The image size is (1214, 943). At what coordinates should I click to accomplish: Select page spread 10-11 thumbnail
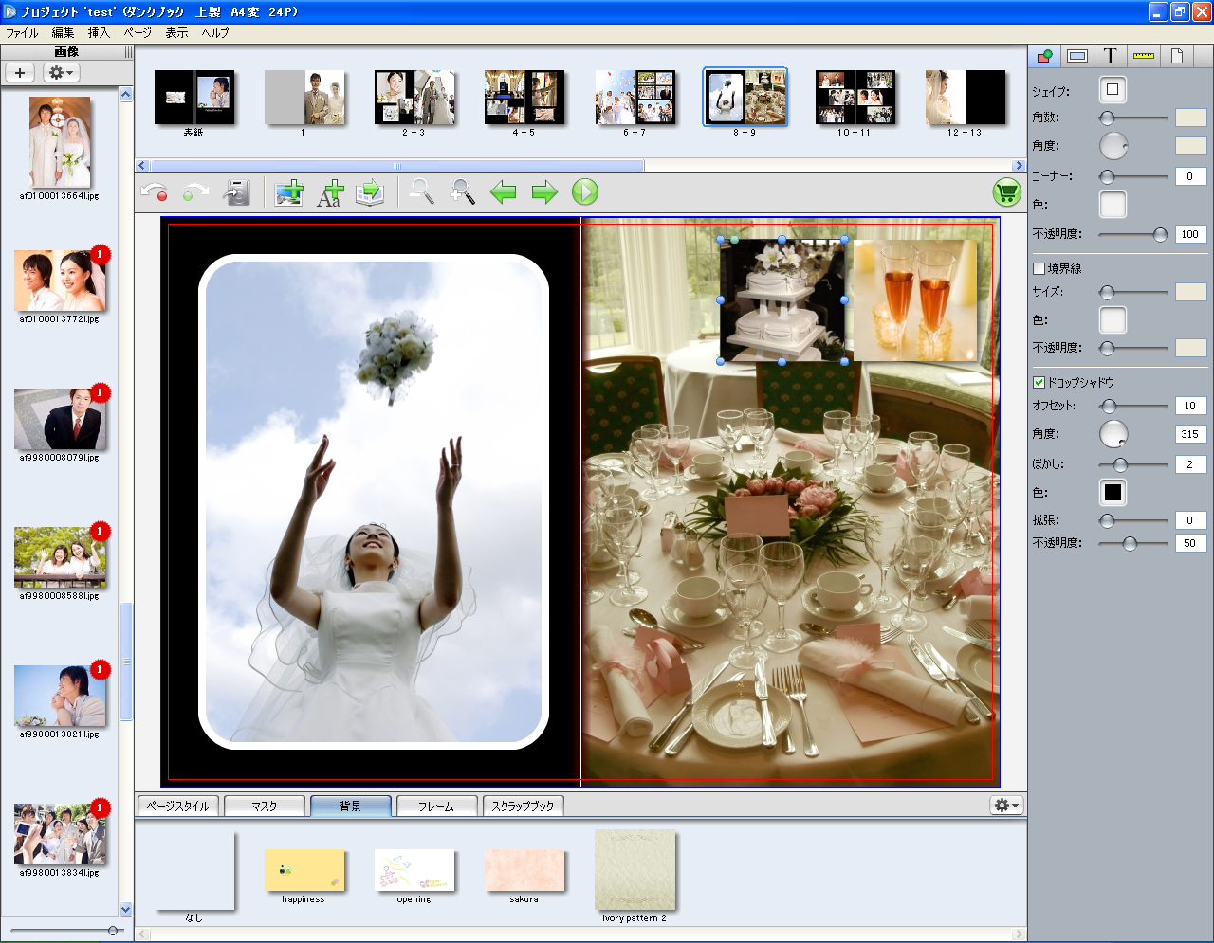coord(855,98)
